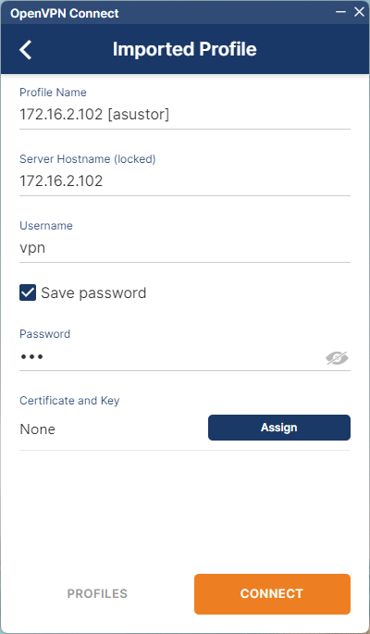This screenshot has width=370, height=634.
Task: Focus the Username field containing vpn
Action: click(185, 247)
